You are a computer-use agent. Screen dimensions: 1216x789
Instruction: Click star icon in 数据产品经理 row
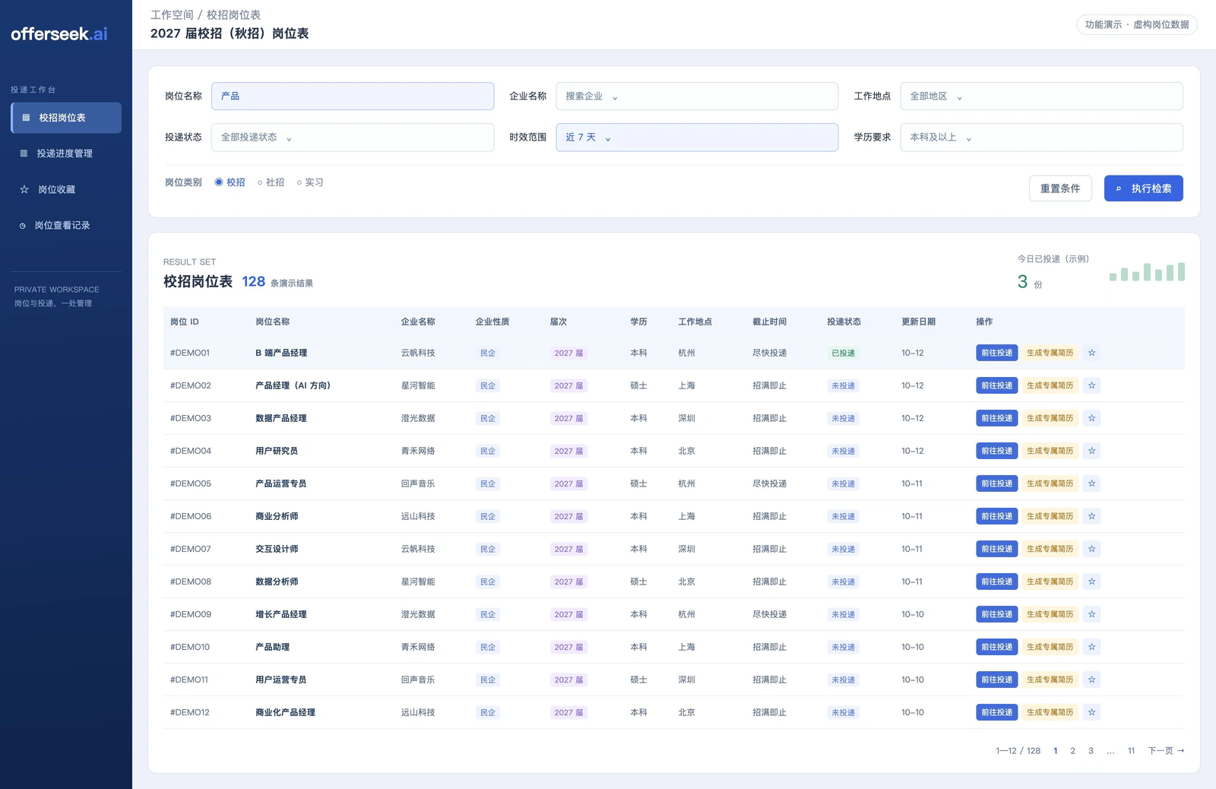[x=1091, y=418]
